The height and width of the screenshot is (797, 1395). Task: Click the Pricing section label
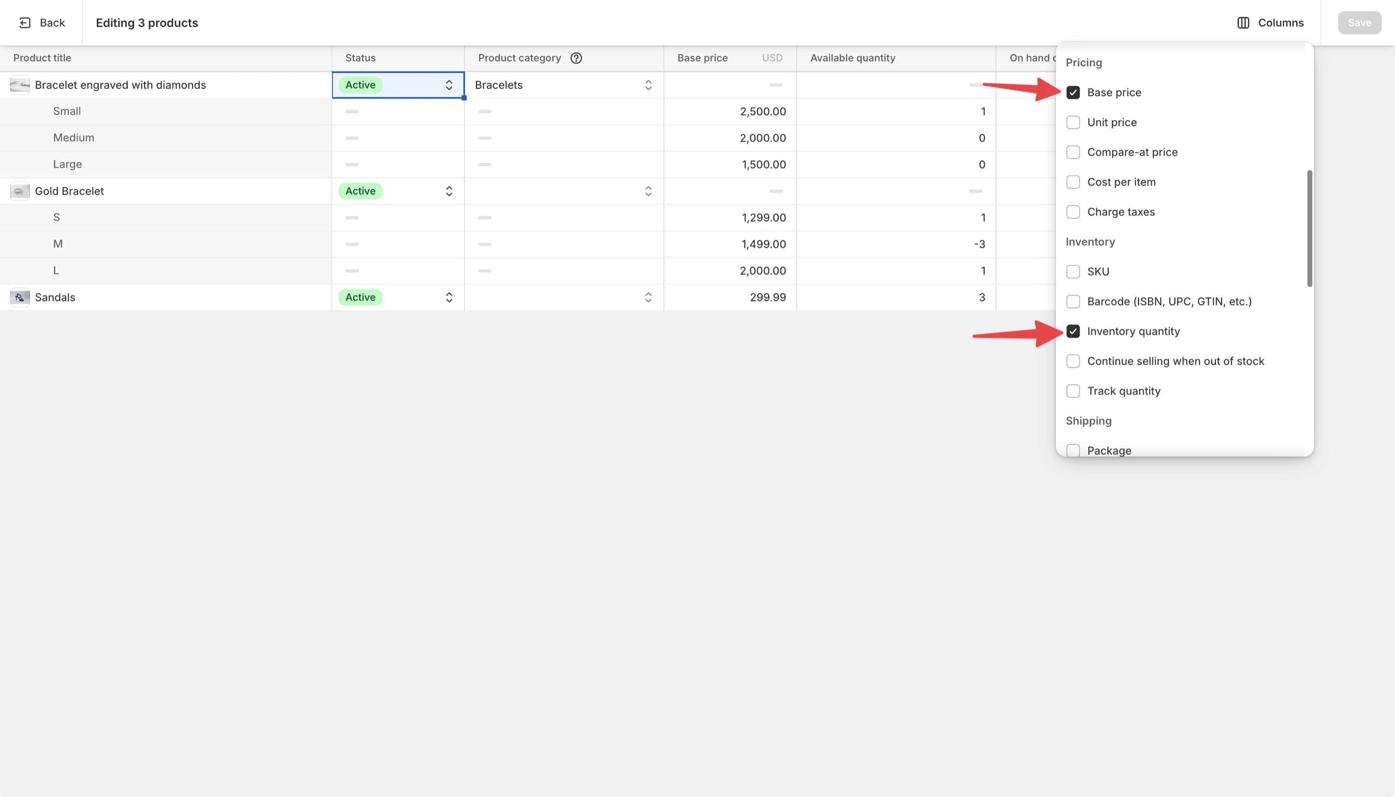[x=1083, y=62]
